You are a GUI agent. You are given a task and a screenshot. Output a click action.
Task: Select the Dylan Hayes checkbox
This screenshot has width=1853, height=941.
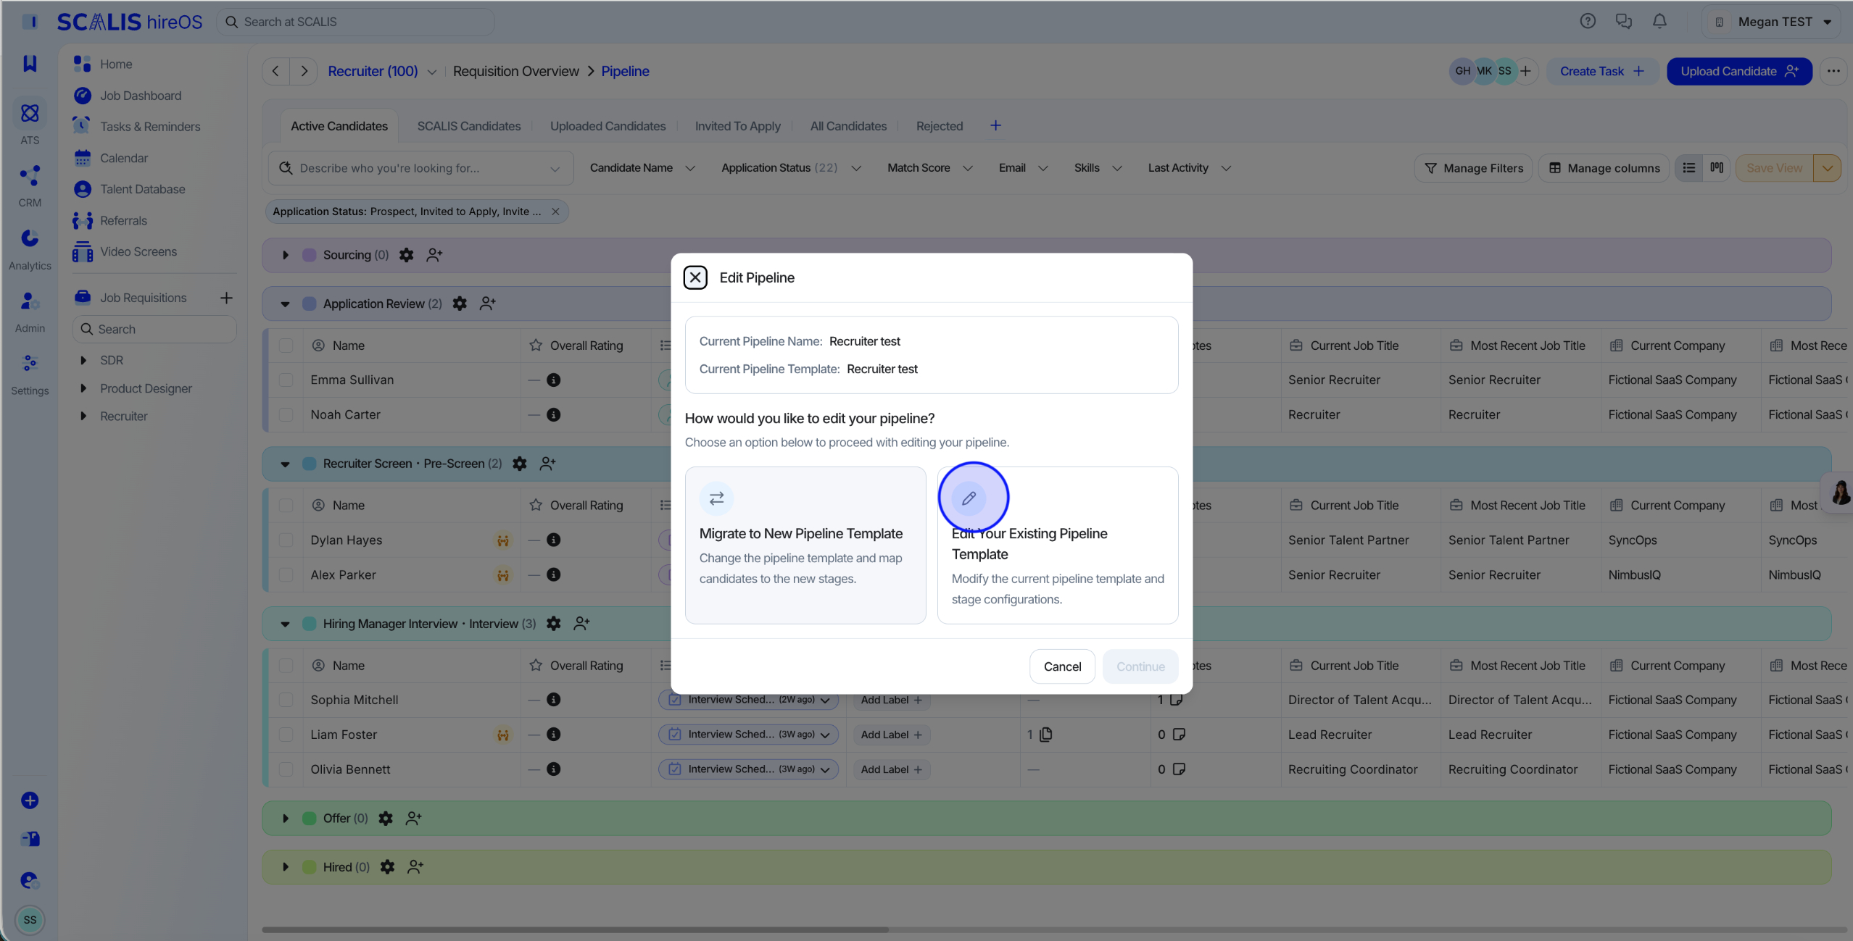[286, 540]
